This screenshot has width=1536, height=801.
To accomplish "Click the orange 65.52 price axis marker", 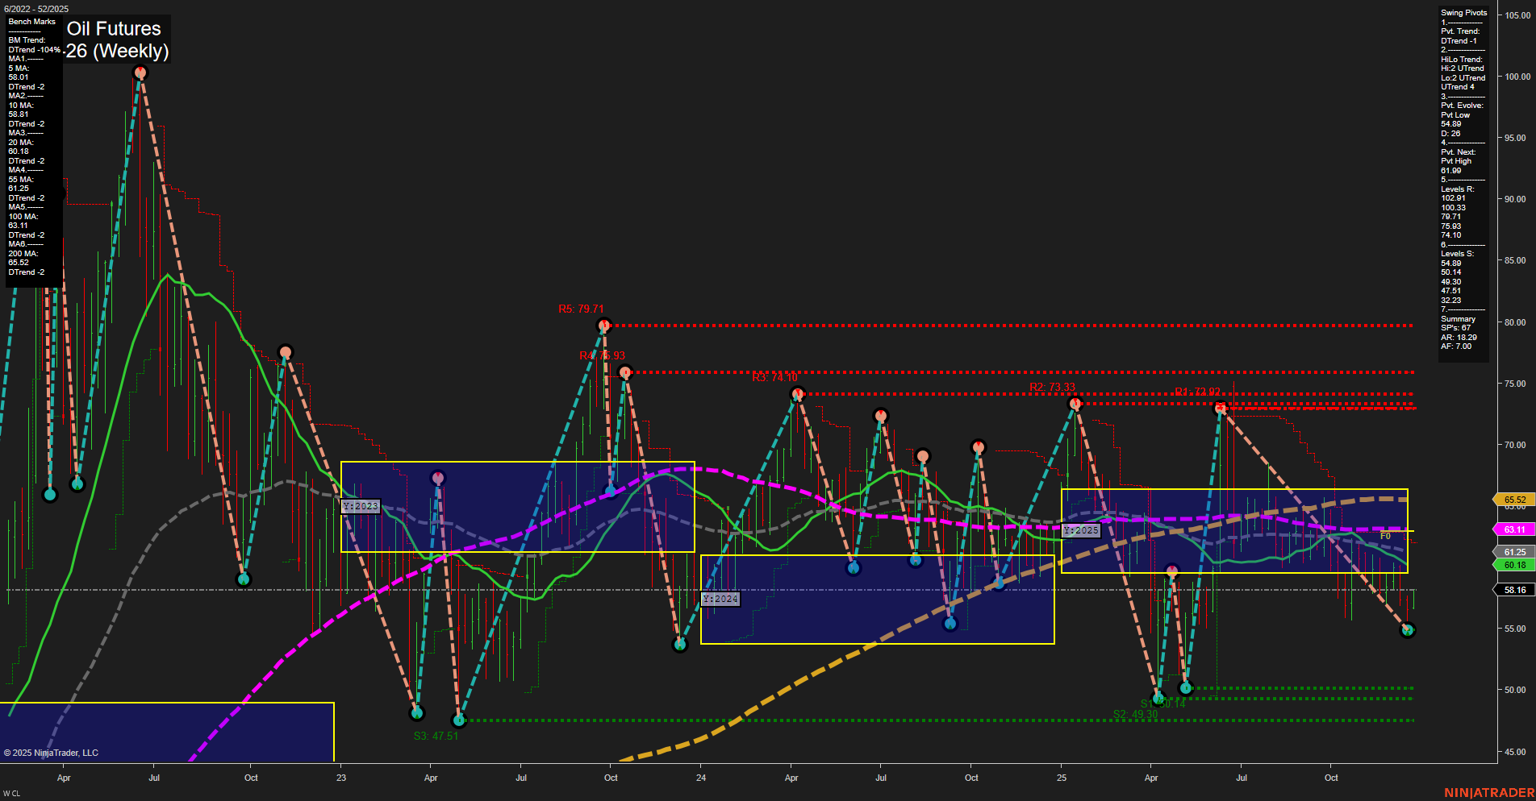I will [x=1514, y=500].
